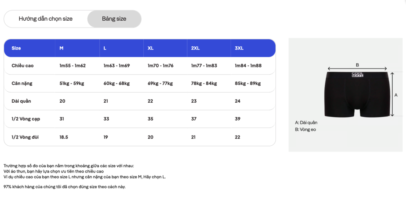This screenshot has width=406, height=203.
Task: Click the horizontal arrow labeled B
Action: [357, 69]
